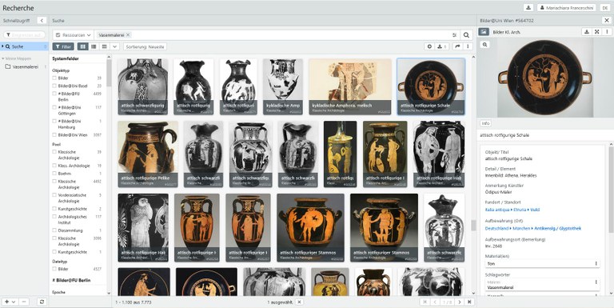Click the refresh icon at bottom left

(42, 302)
